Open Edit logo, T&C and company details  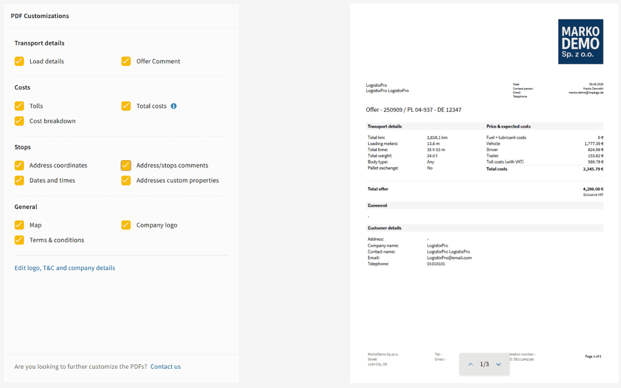tap(65, 268)
